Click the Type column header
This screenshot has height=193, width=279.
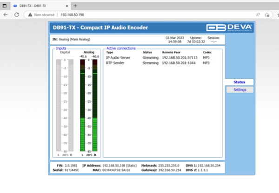click(x=110, y=52)
